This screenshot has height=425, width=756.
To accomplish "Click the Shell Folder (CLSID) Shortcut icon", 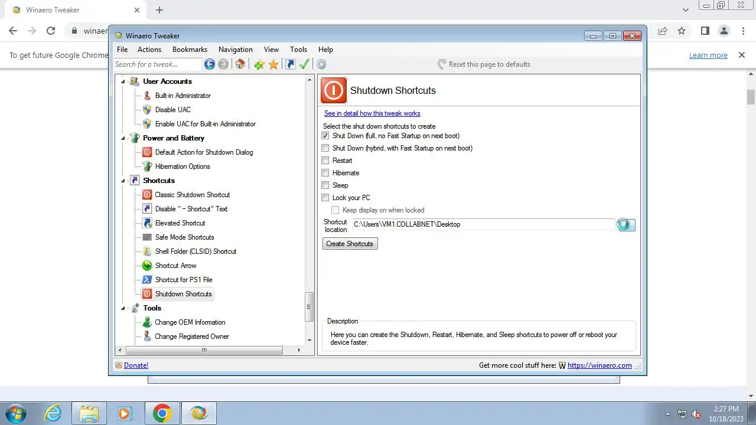I will (147, 251).
